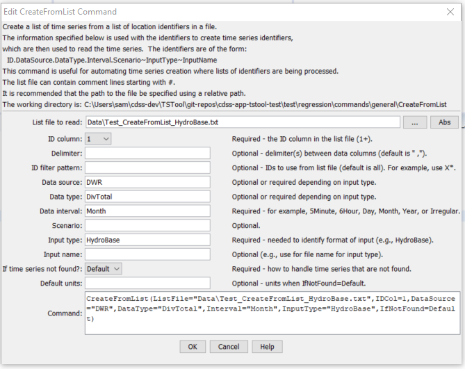This screenshot has height=369, width=465.
Task: Click 'Required - needed to identify format' text
Action: (x=332, y=240)
